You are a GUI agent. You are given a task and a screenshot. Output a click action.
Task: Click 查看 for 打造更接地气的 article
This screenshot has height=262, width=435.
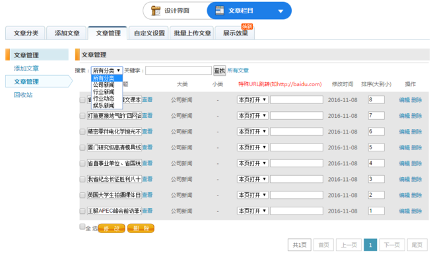(147, 116)
